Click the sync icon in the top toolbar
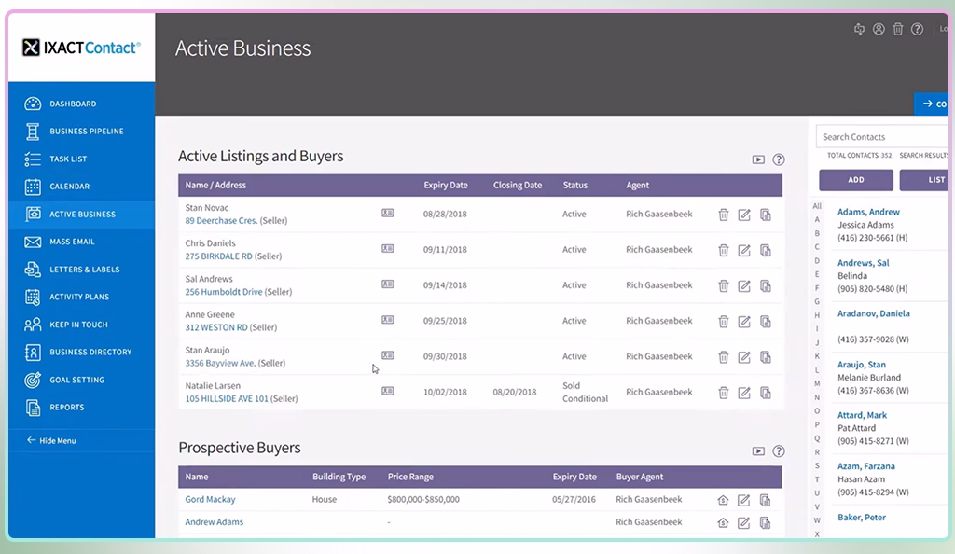The image size is (955, 554). pyautogui.click(x=858, y=29)
